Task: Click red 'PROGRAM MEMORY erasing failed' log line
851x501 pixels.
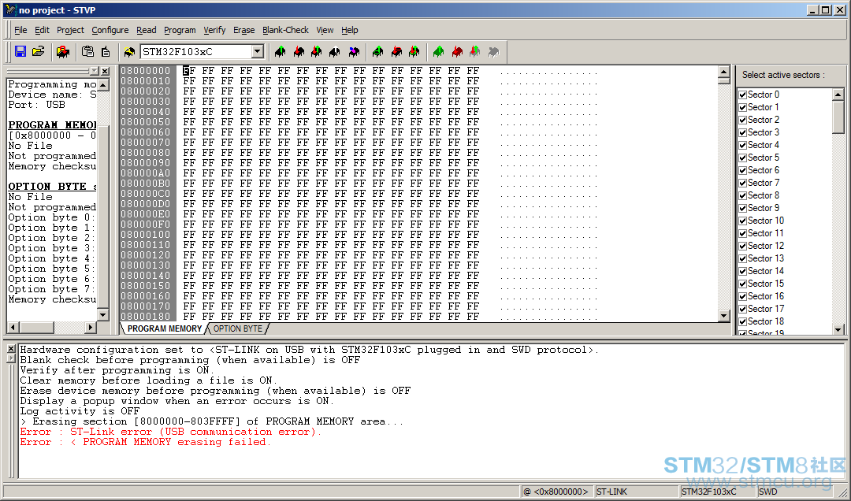Action: click(145, 442)
